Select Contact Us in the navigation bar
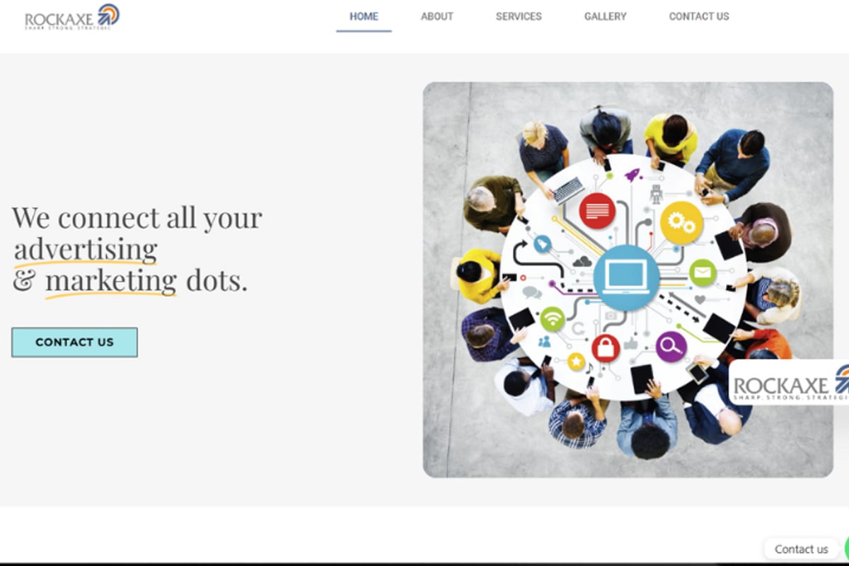The height and width of the screenshot is (566, 849). pyautogui.click(x=699, y=16)
